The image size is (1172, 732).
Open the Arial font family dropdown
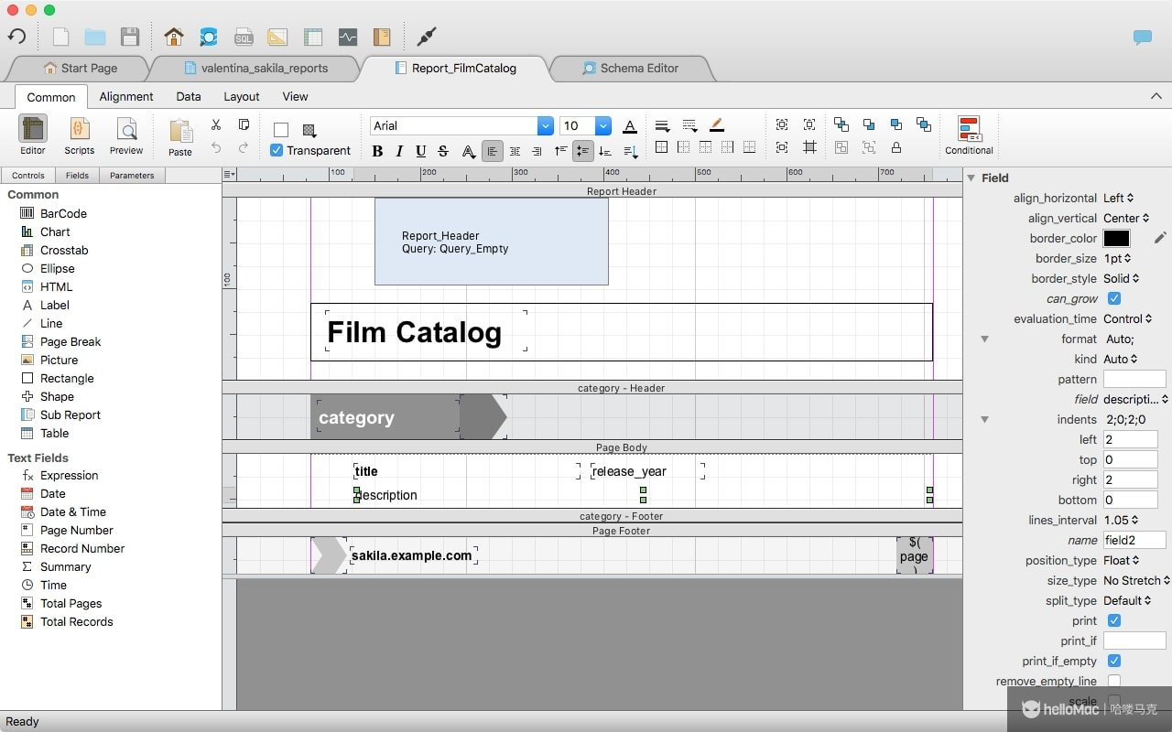click(x=546, y=125)
